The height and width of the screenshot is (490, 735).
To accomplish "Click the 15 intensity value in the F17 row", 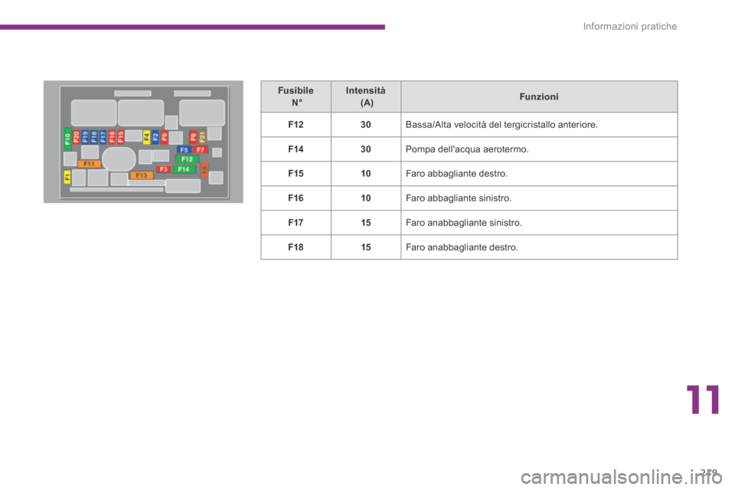I will 366,223.
